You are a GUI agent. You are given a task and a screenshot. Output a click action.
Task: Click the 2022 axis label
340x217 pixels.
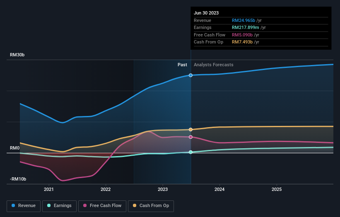106,189
